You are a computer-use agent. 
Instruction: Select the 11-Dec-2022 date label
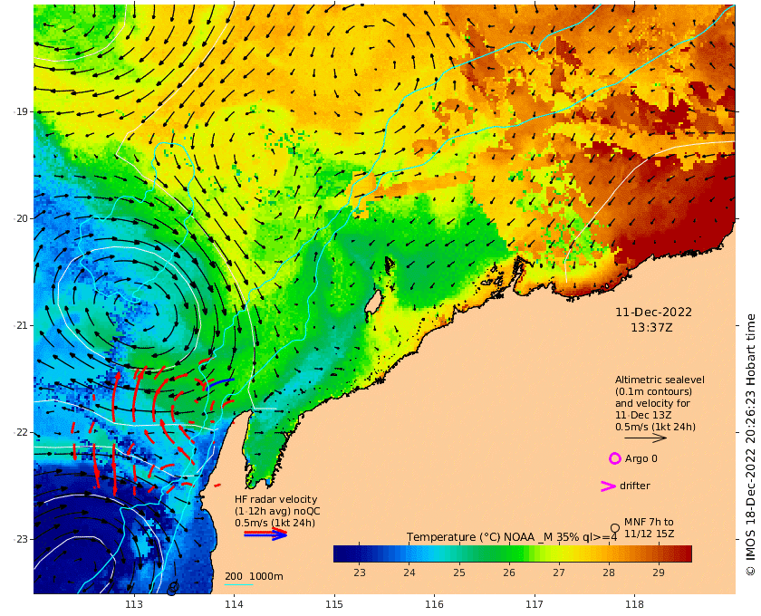click(653, 313)
